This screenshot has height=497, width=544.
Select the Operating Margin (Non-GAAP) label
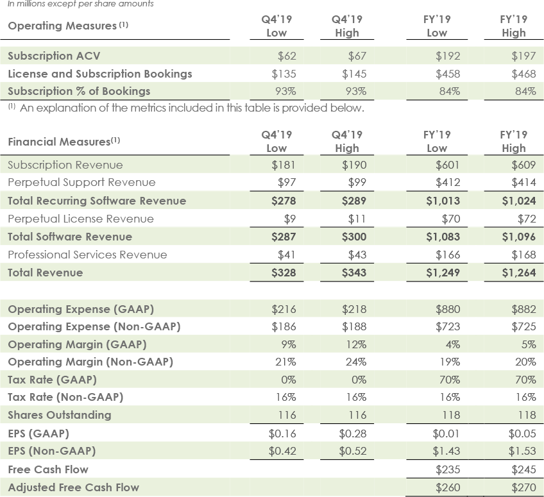tap(90, 362)
